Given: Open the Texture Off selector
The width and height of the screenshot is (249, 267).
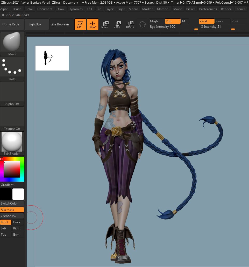Looking at the screenshot, I should pyautogui.click(x=12, y=119).
